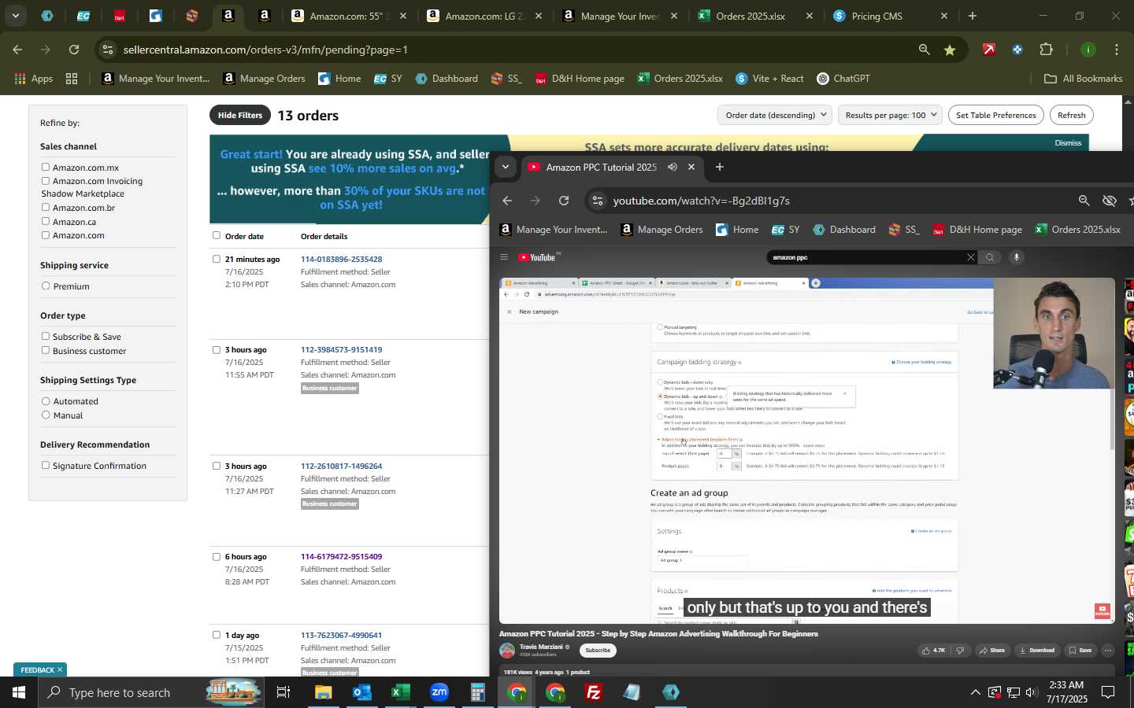1134x708 pixels.
Task: Switch to the Amazon.com: LG tab
Action: (x=484, y=16)
